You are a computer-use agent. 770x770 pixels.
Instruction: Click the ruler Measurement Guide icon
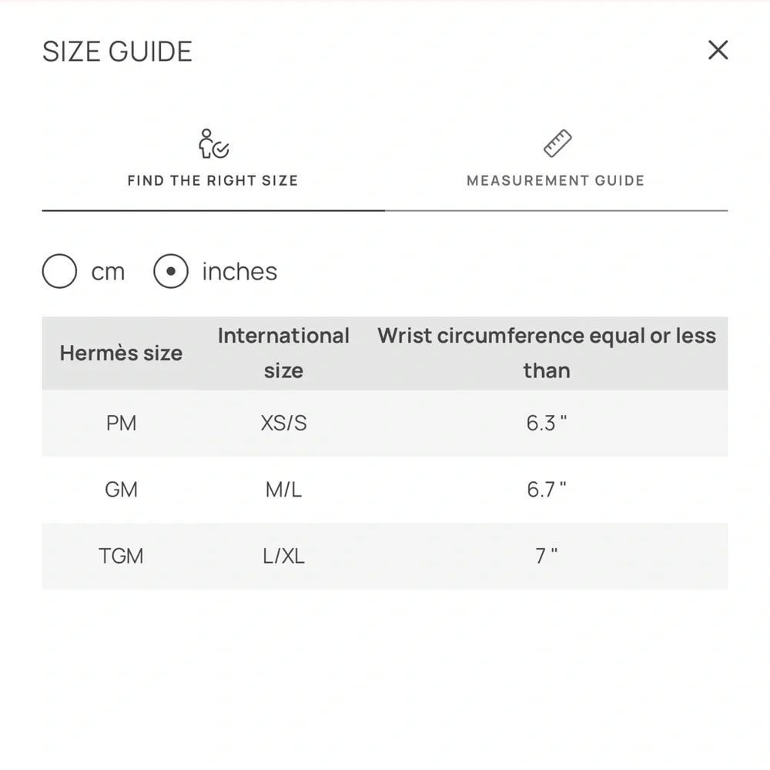click(557, 144)
